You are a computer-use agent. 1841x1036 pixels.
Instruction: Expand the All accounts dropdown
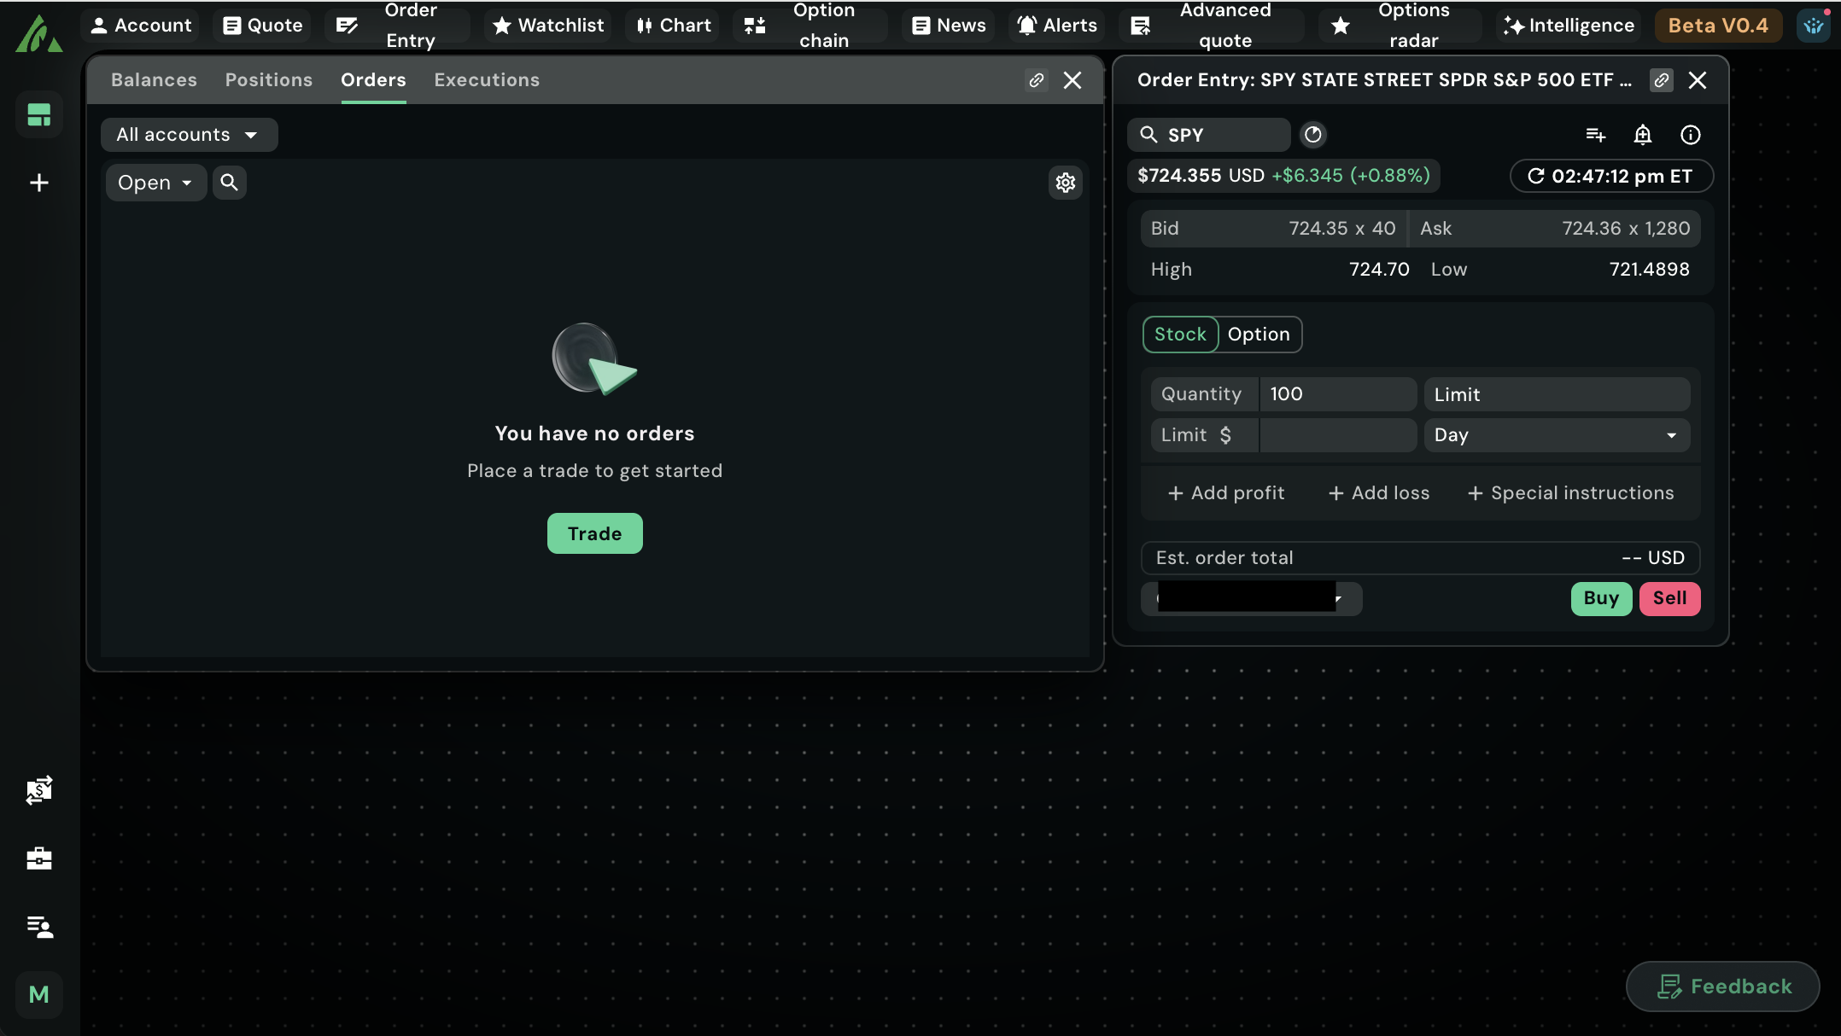(189, 135)
